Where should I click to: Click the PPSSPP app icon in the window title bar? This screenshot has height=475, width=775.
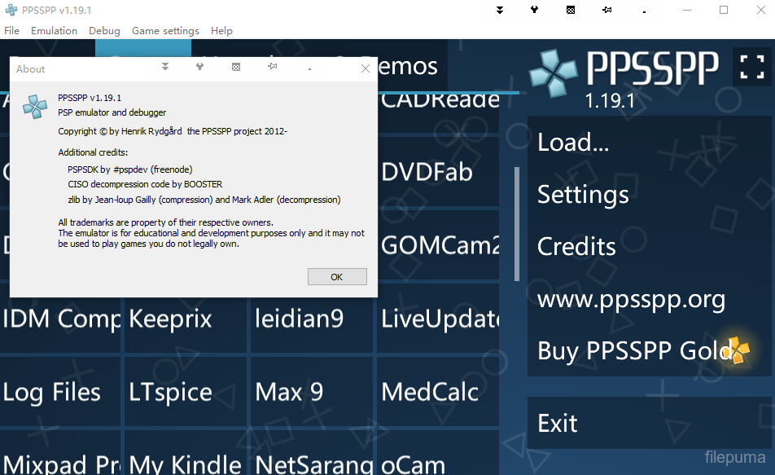click(10, 11)
